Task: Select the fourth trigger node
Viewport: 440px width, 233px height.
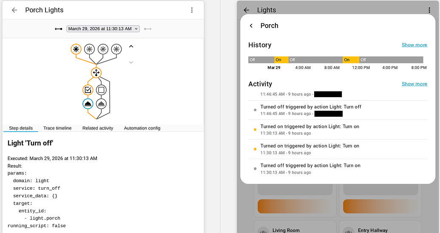Action: [116, 49]
